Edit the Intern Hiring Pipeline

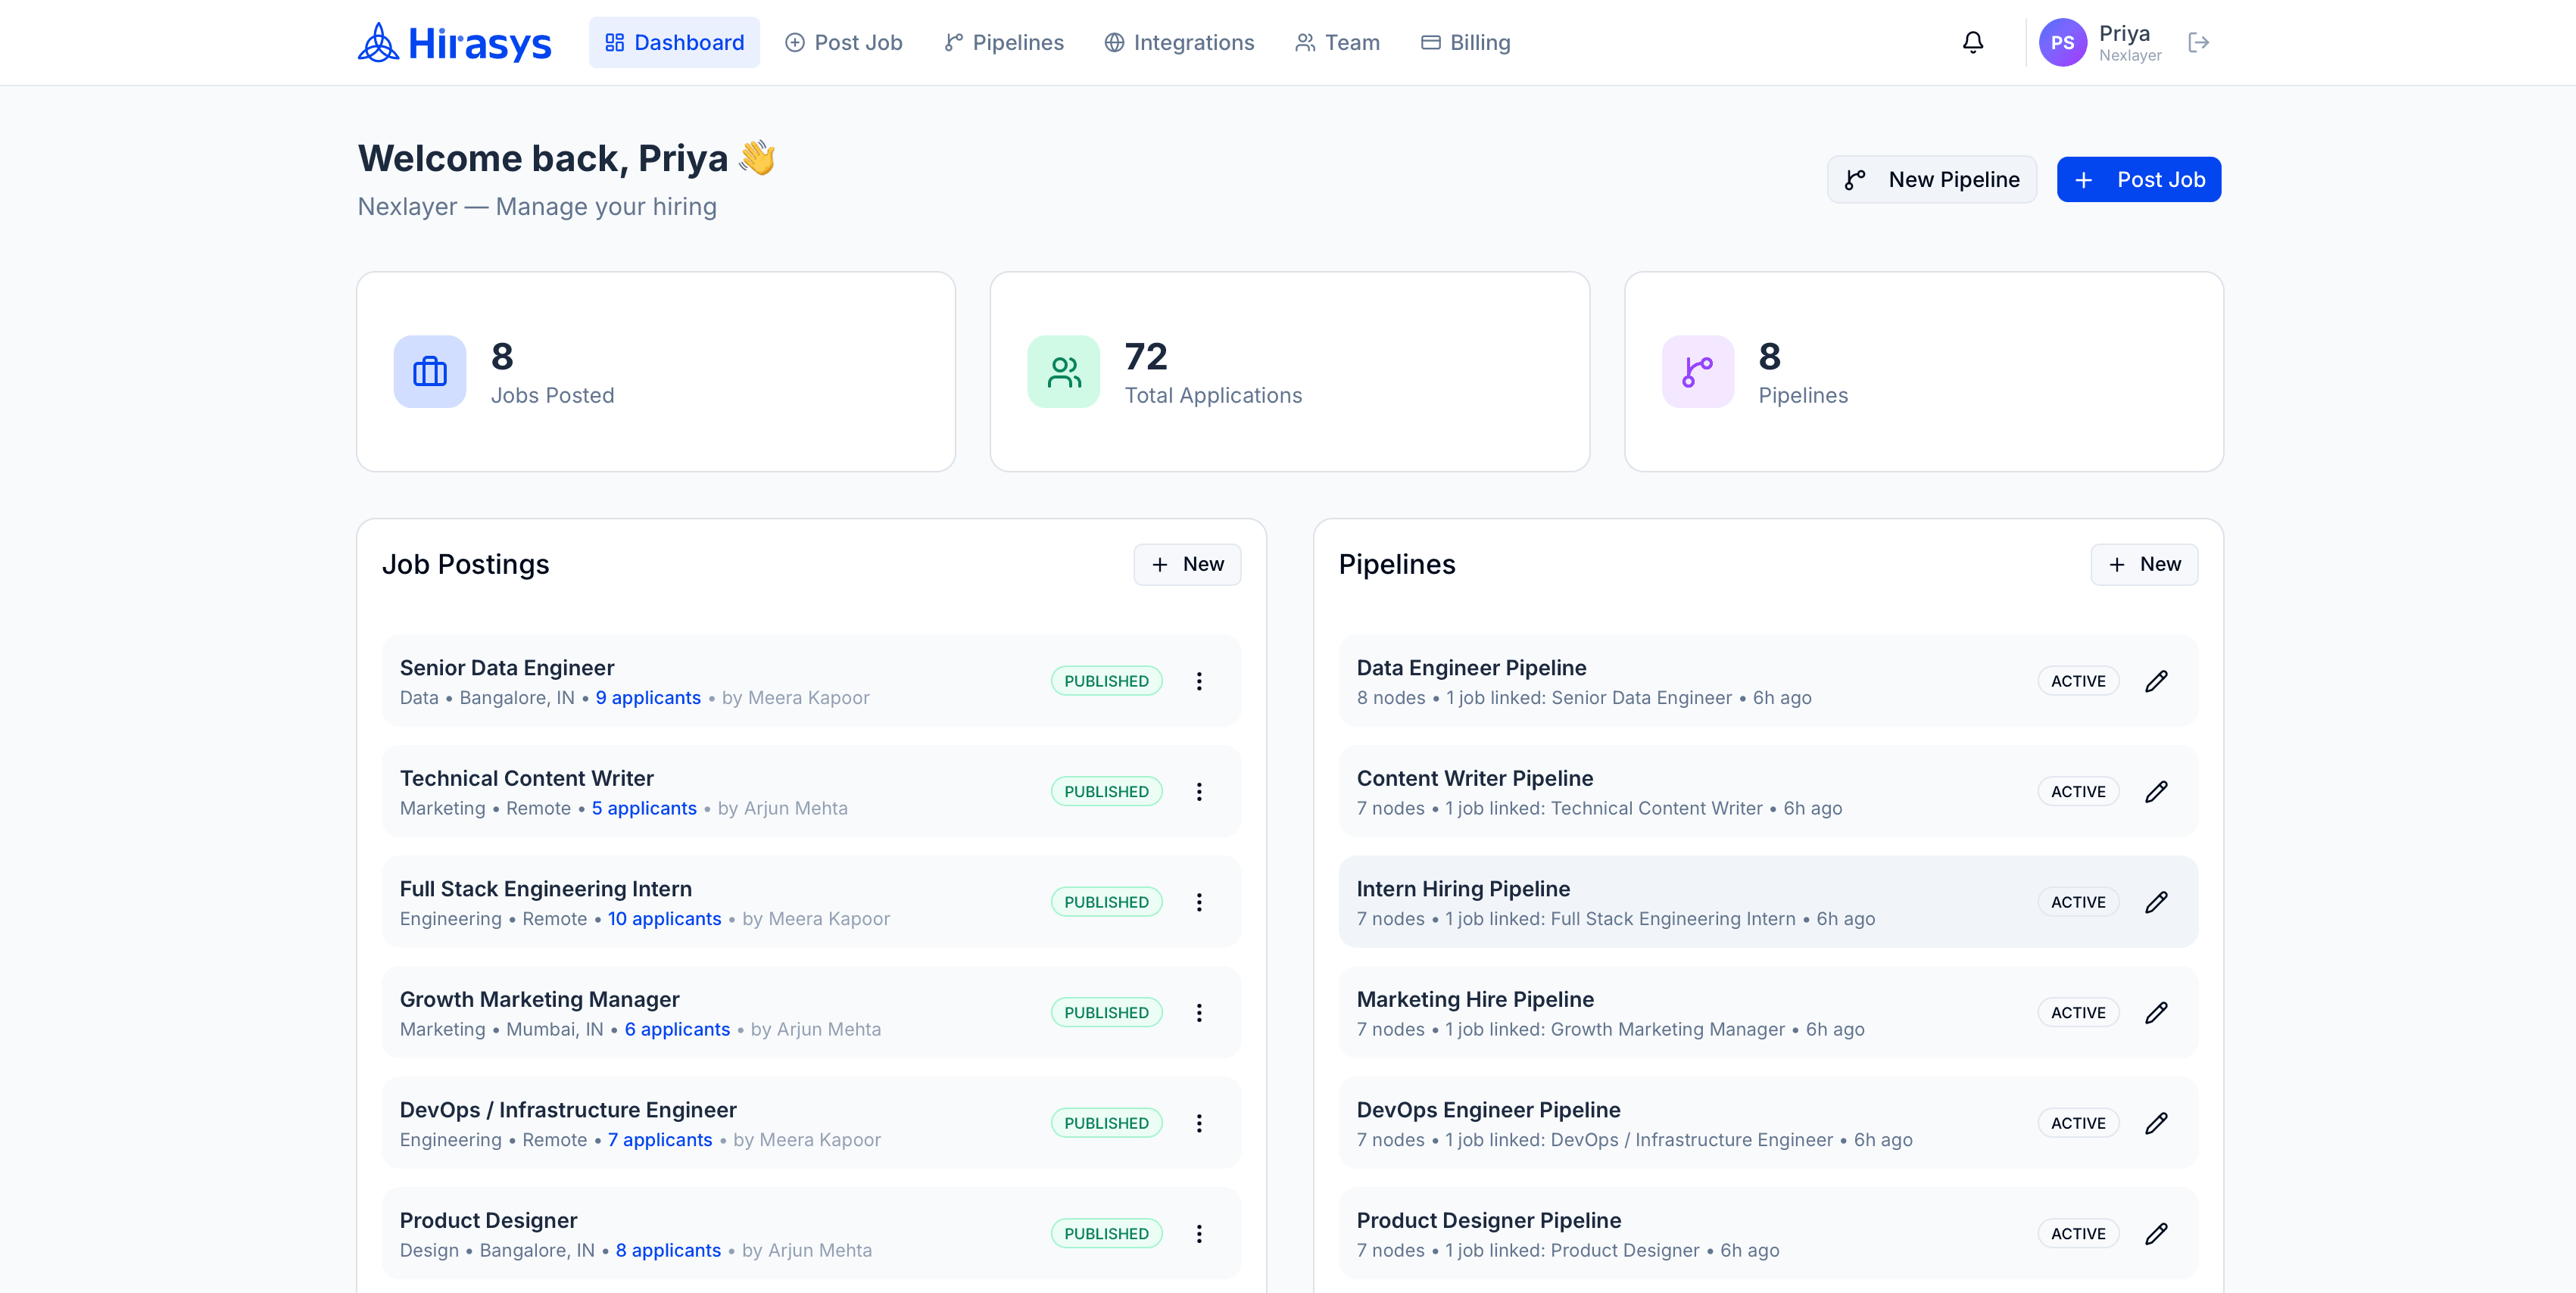(2156, 902)
